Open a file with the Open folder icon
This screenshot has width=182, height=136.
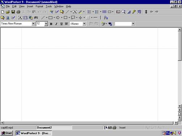(8, 12)
